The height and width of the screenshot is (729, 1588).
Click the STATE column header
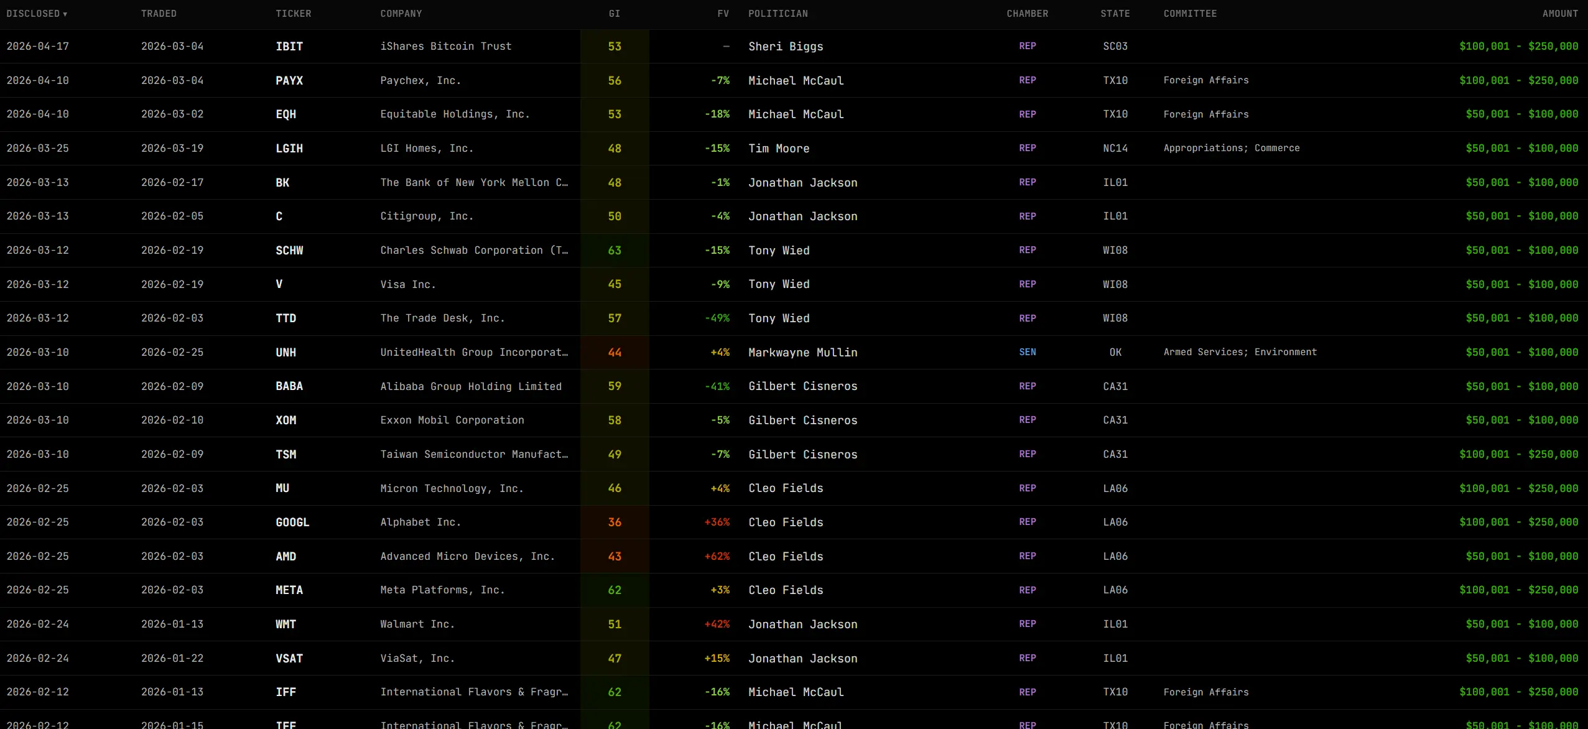pos(1115,14)
